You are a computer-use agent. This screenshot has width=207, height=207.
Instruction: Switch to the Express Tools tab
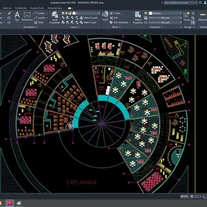point(37,8)
